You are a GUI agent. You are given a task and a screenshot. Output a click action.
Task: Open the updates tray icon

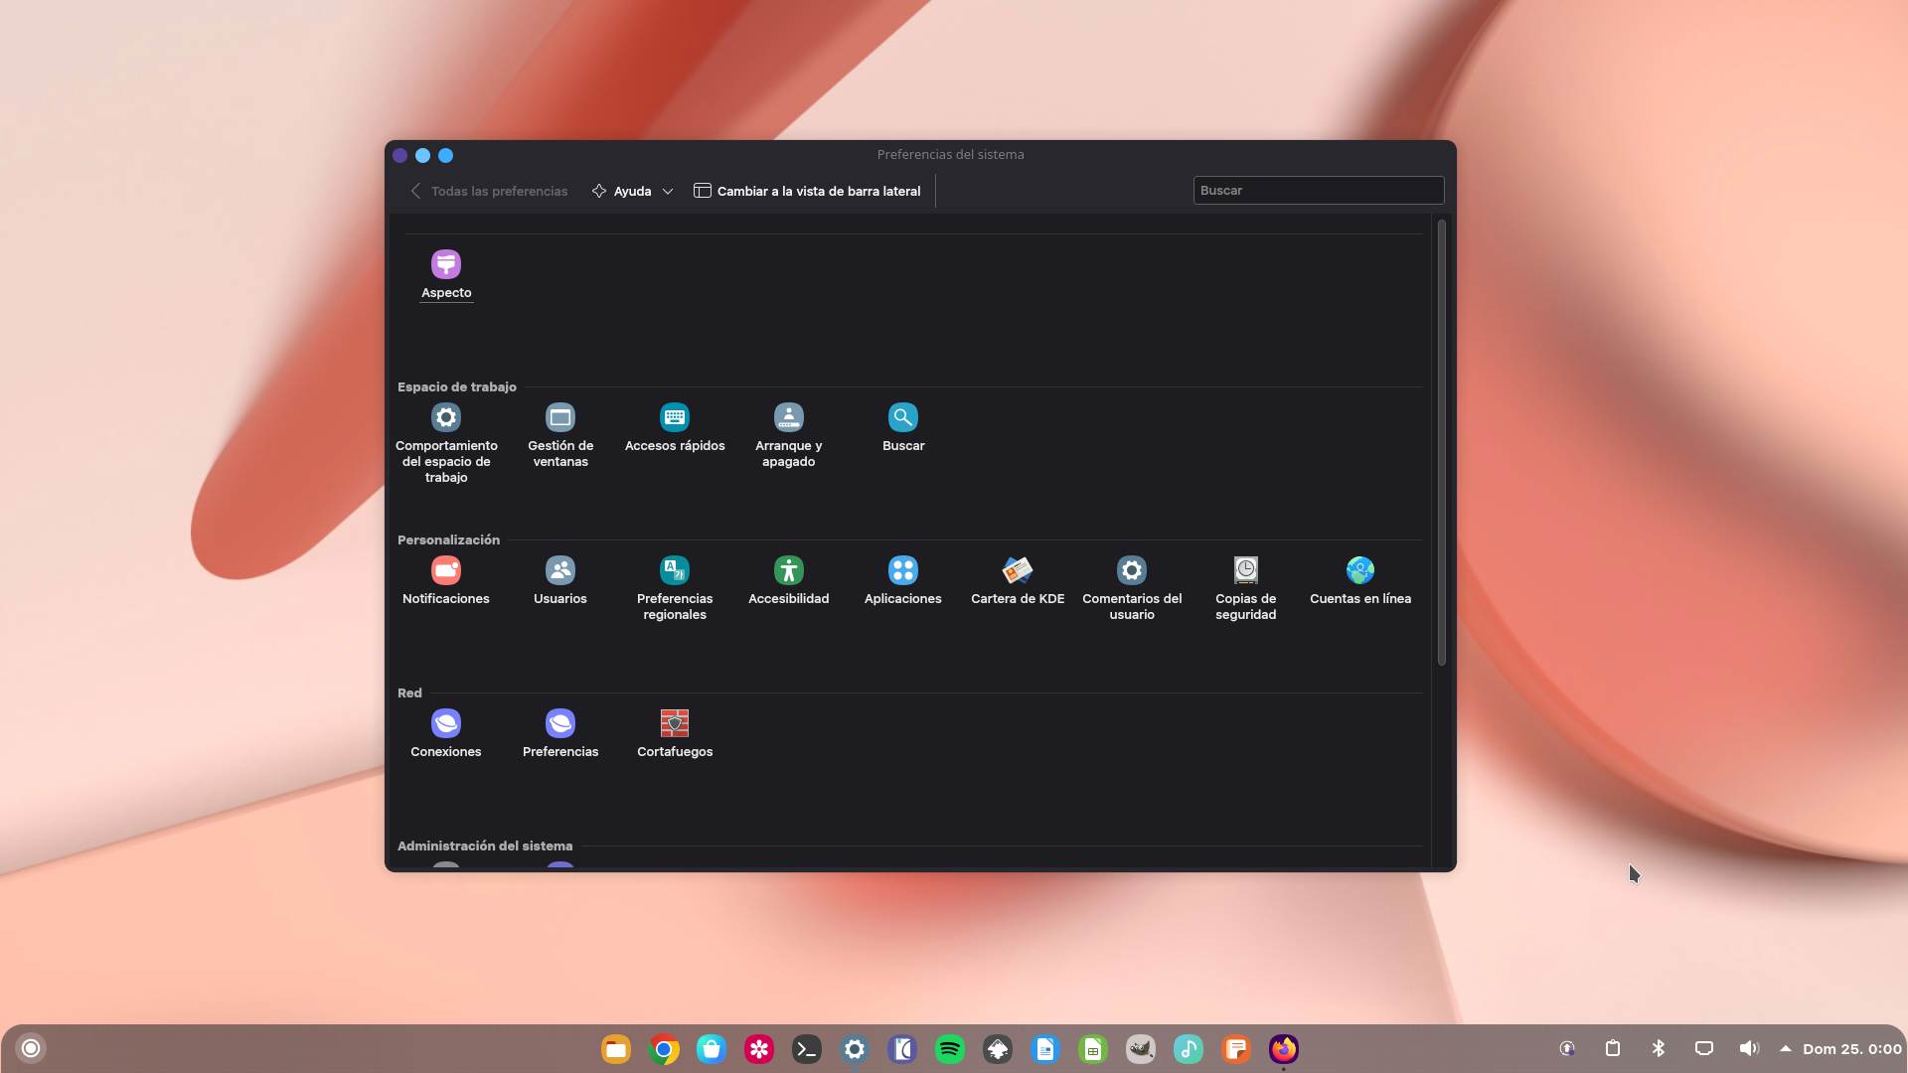point(1567,1048)
